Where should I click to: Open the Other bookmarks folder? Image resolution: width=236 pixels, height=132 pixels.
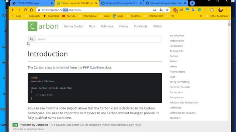pos(217,16)
